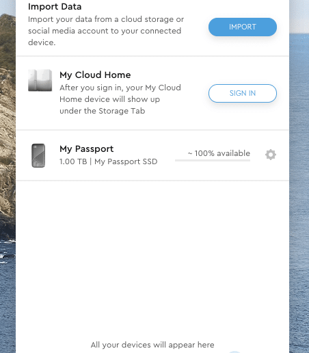Sign in to My Cloud Home
Screen dimensions: 309x353
pyautogui.click(x=243, y=93)
